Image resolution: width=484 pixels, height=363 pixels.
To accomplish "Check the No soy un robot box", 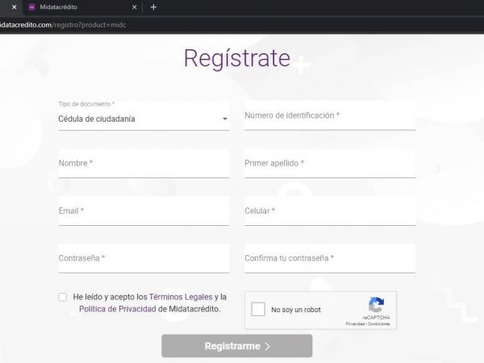I will (x=258, y=310).
